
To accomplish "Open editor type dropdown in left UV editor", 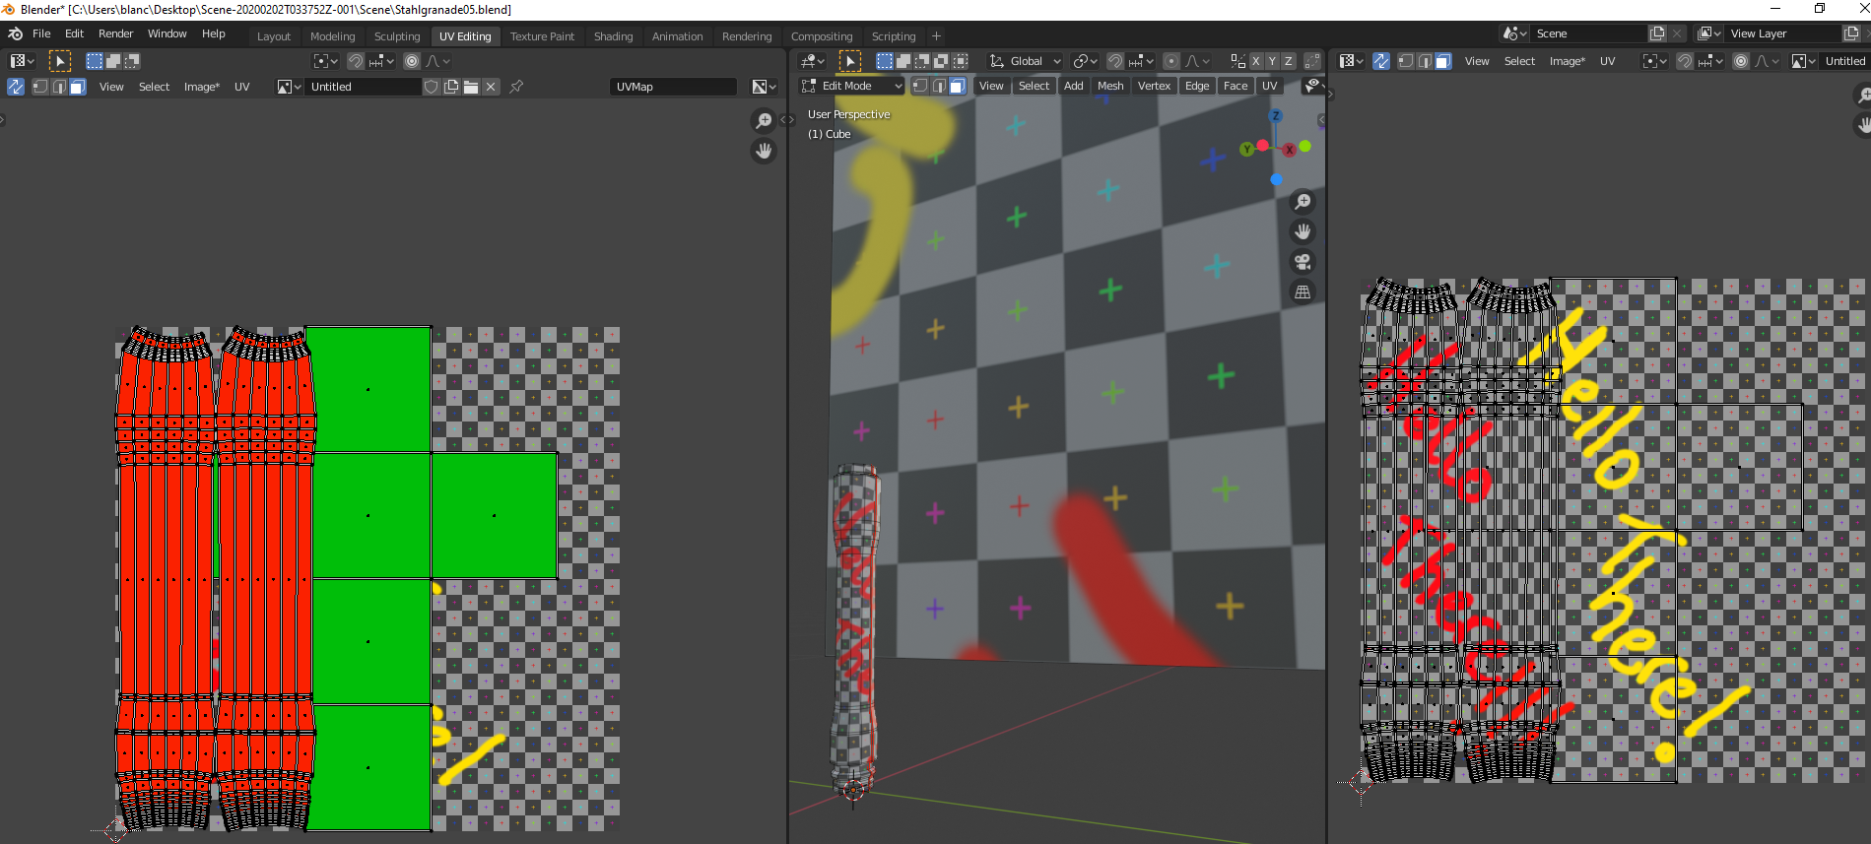I will pos(22,61).
